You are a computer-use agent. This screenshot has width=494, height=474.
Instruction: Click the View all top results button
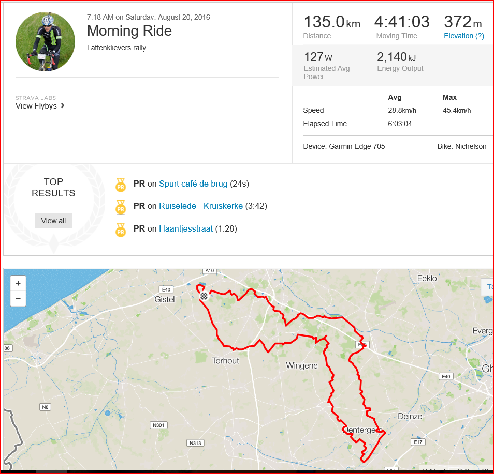(53, 221)
